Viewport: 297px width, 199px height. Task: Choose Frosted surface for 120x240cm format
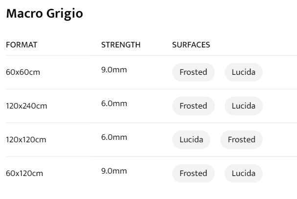(x=193, y=106)
